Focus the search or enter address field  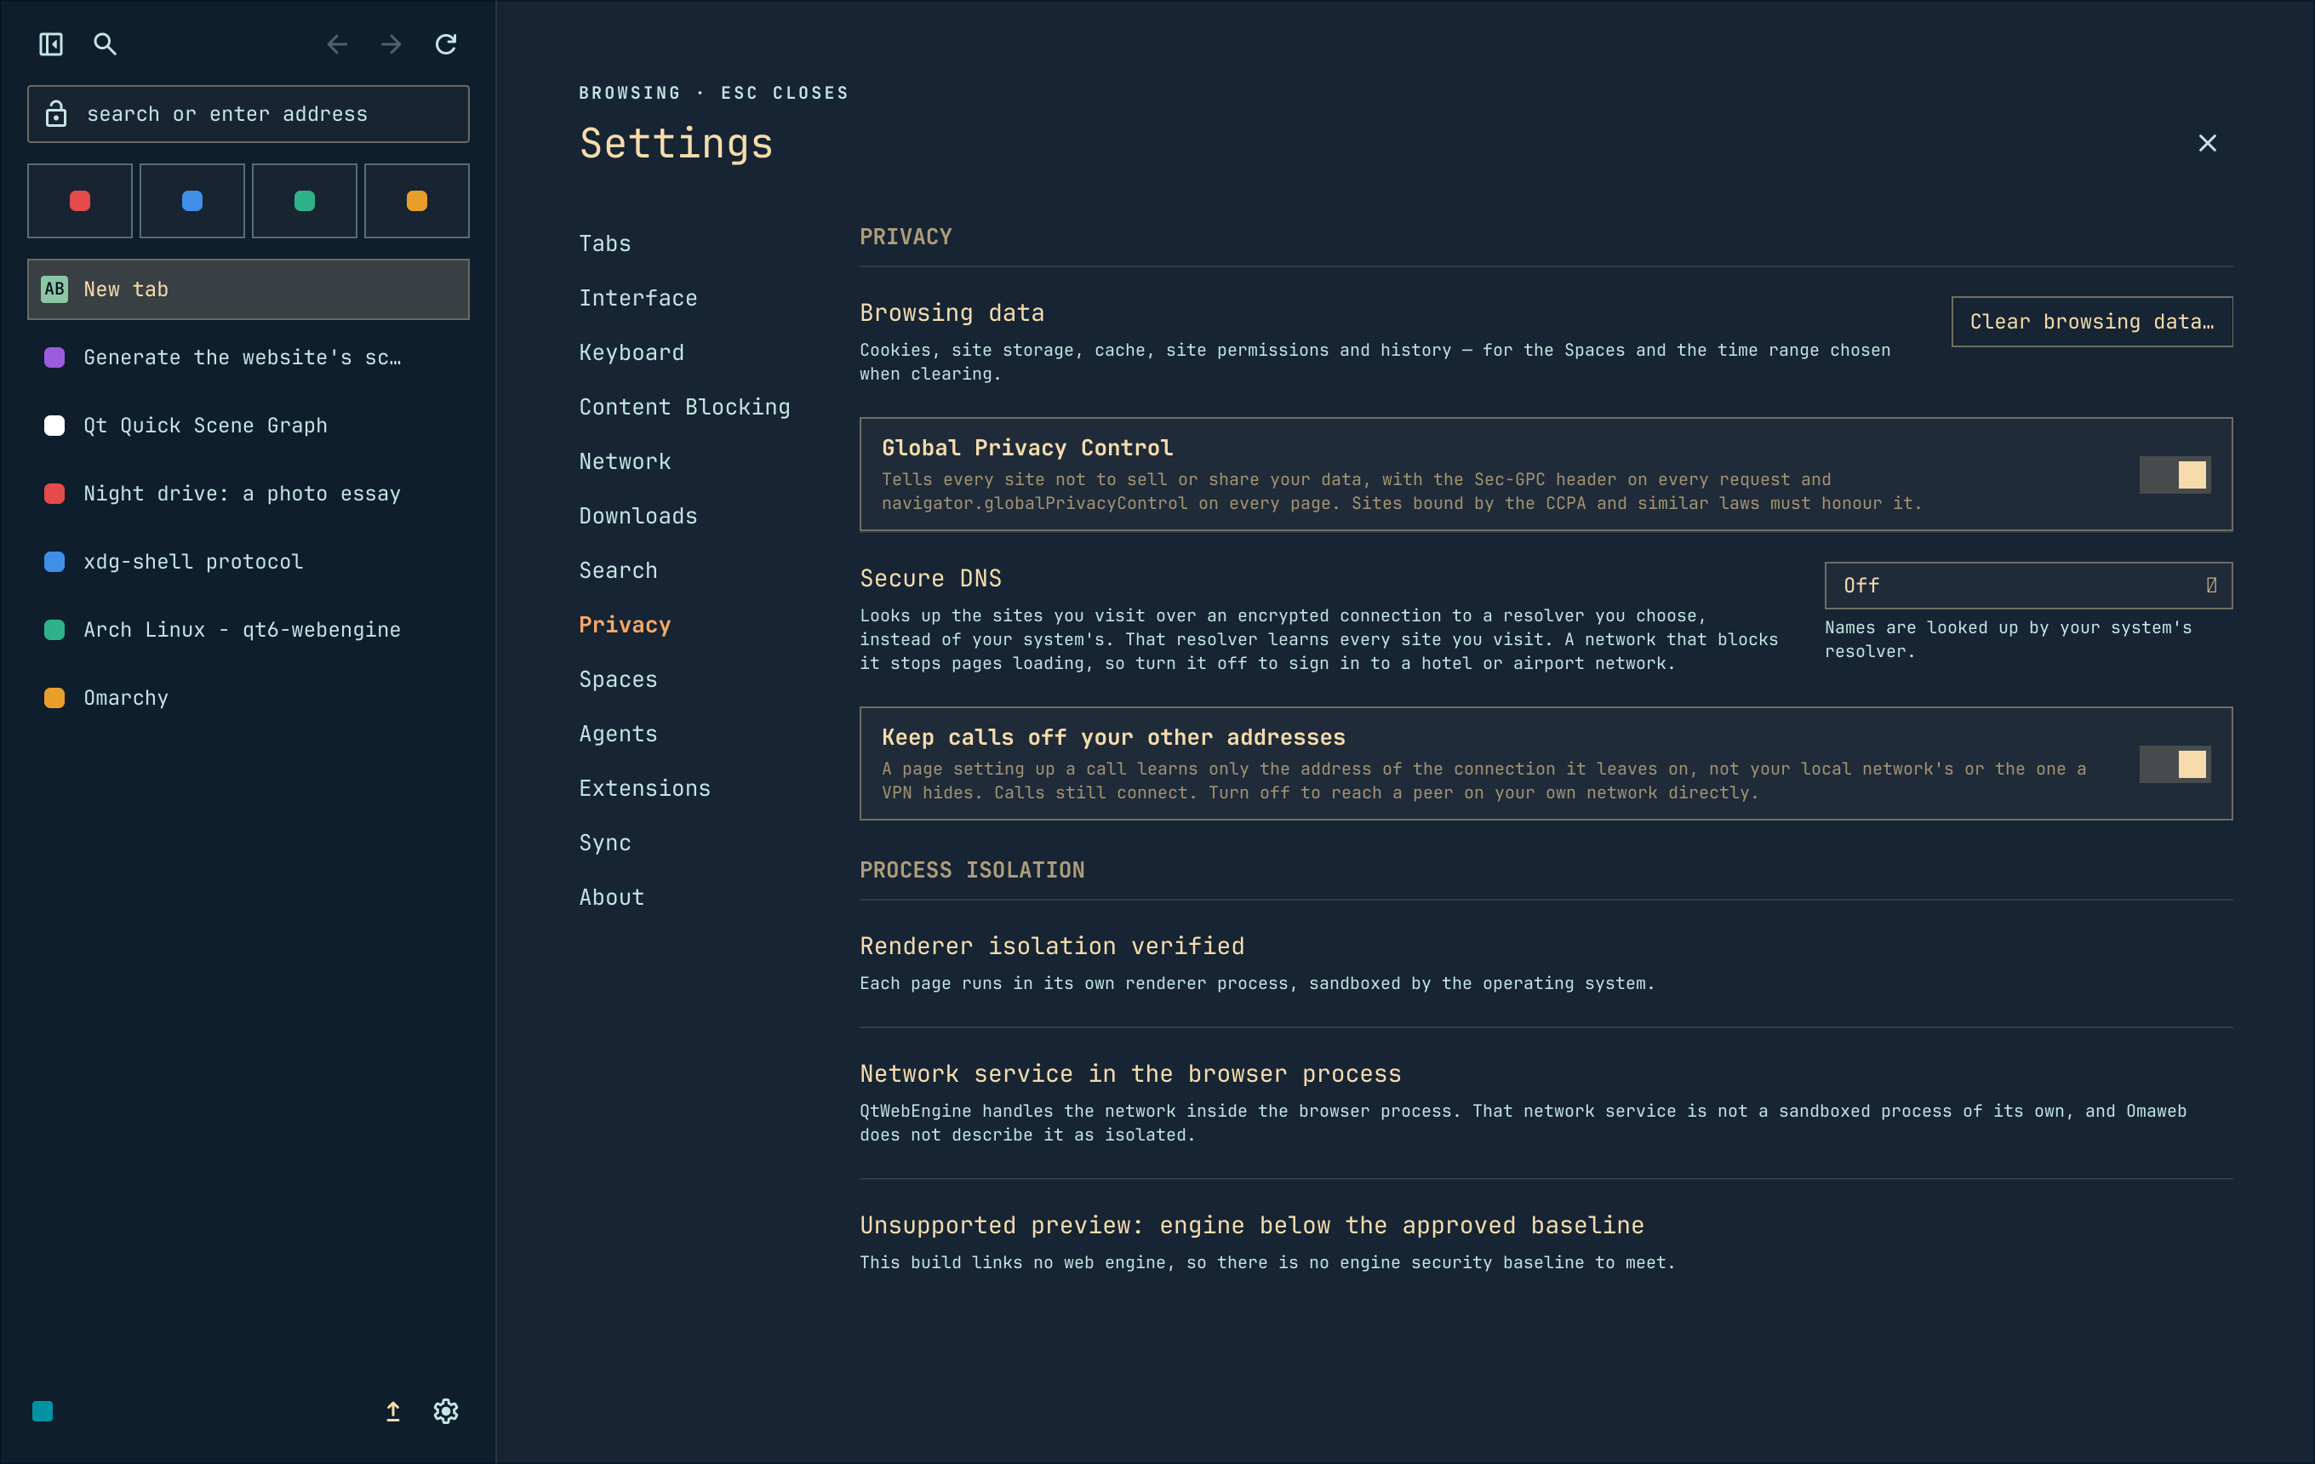point(248,114)
